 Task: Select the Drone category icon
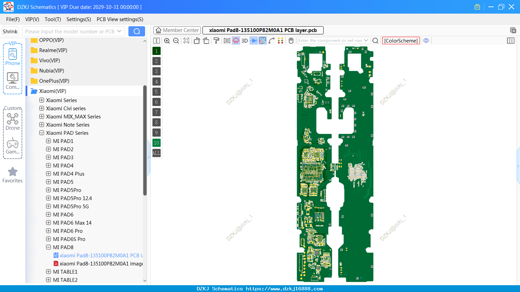click(x=13, y=121)
